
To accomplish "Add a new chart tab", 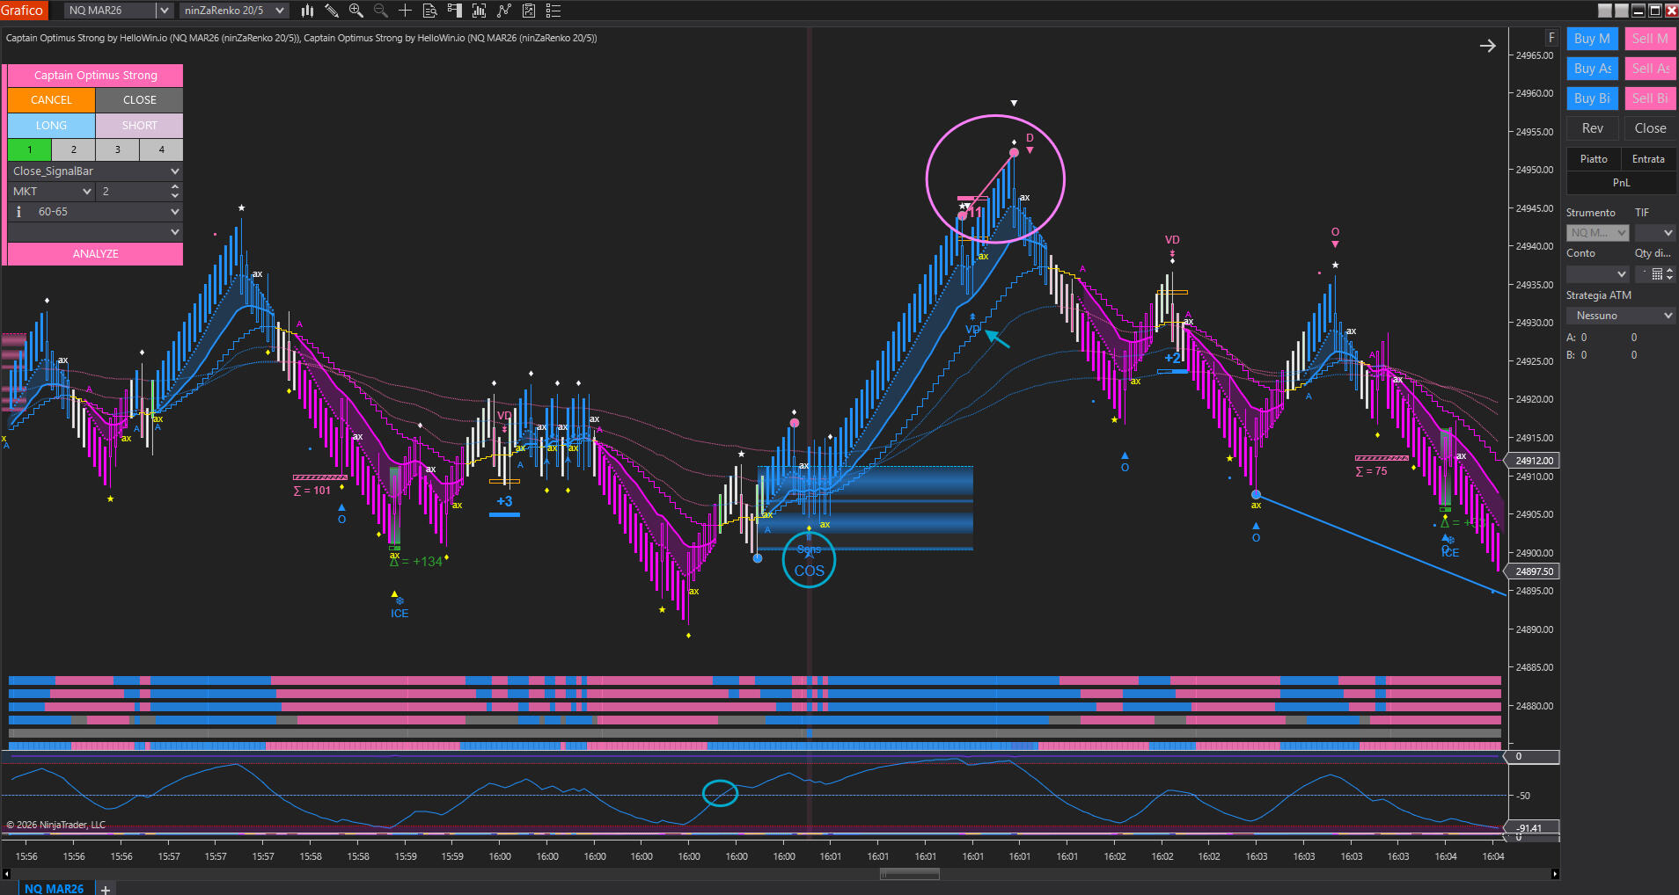I will click(x=106, y=889).
